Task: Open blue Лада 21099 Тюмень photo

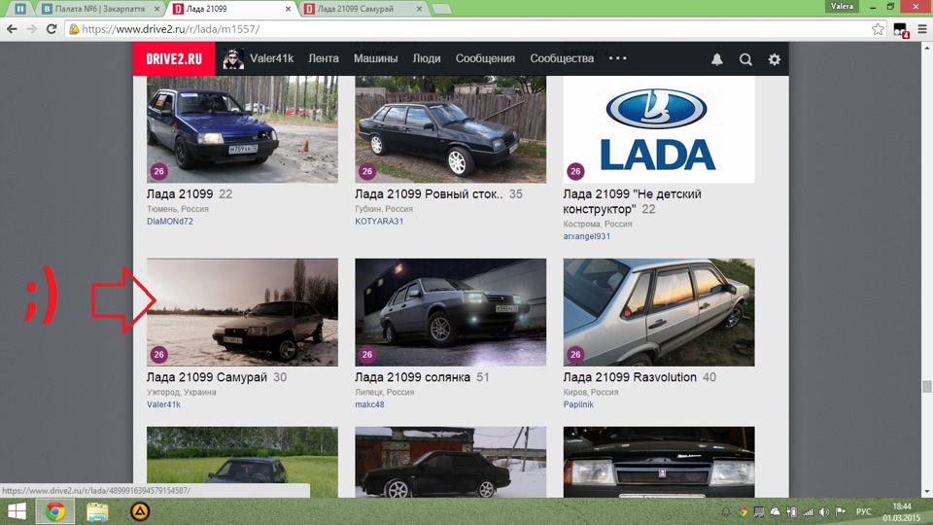Action: click(x=242, y=129)
